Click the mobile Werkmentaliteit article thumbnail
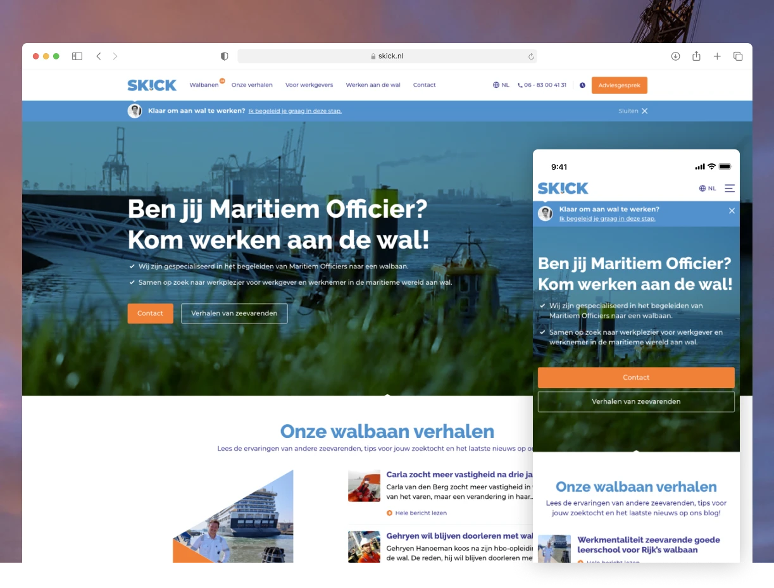 click(x=554, y=549)
